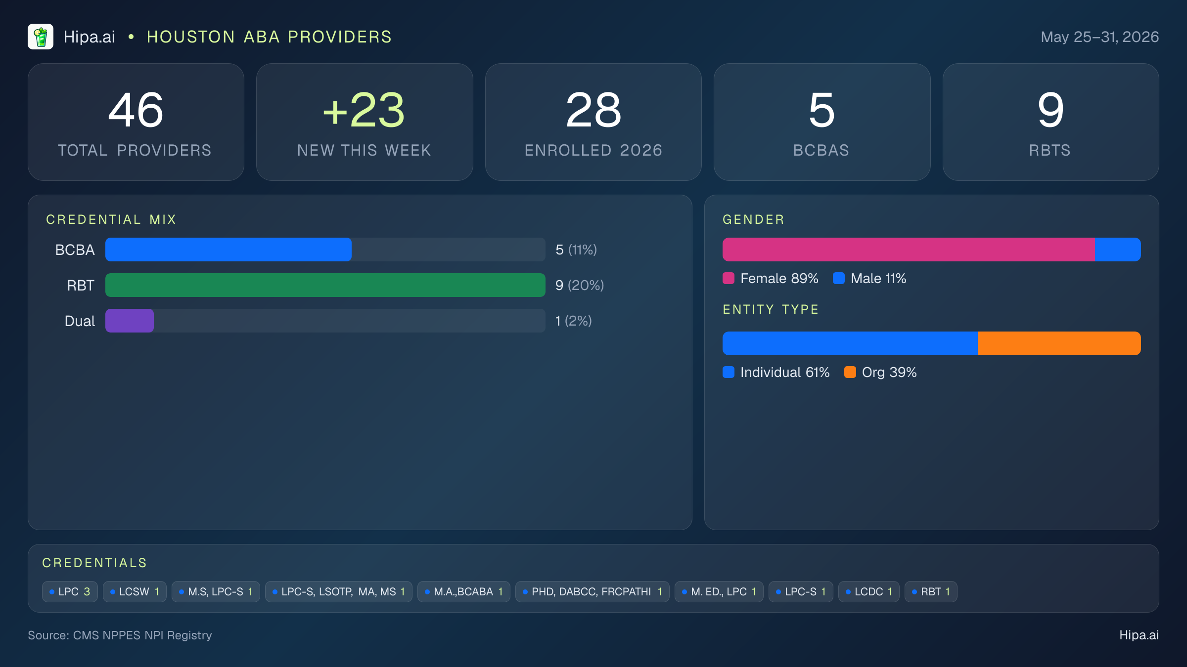Open the Total Providers 46 card

pyautogui.click(x=136, y=122)
